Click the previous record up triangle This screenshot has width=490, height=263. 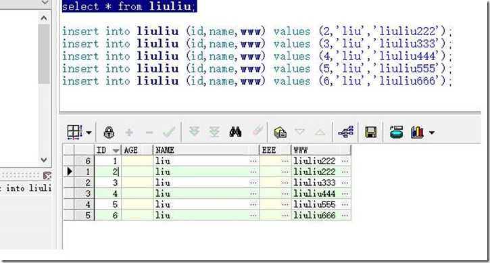click(320, 133)
